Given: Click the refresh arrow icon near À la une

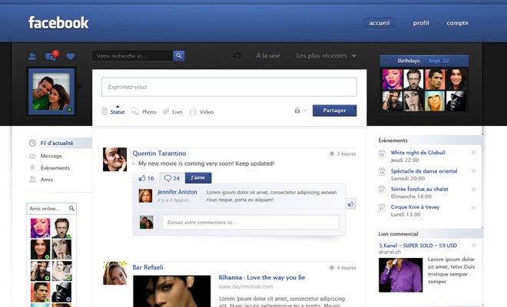Looking at the screenshot, I should click(237, 56).
